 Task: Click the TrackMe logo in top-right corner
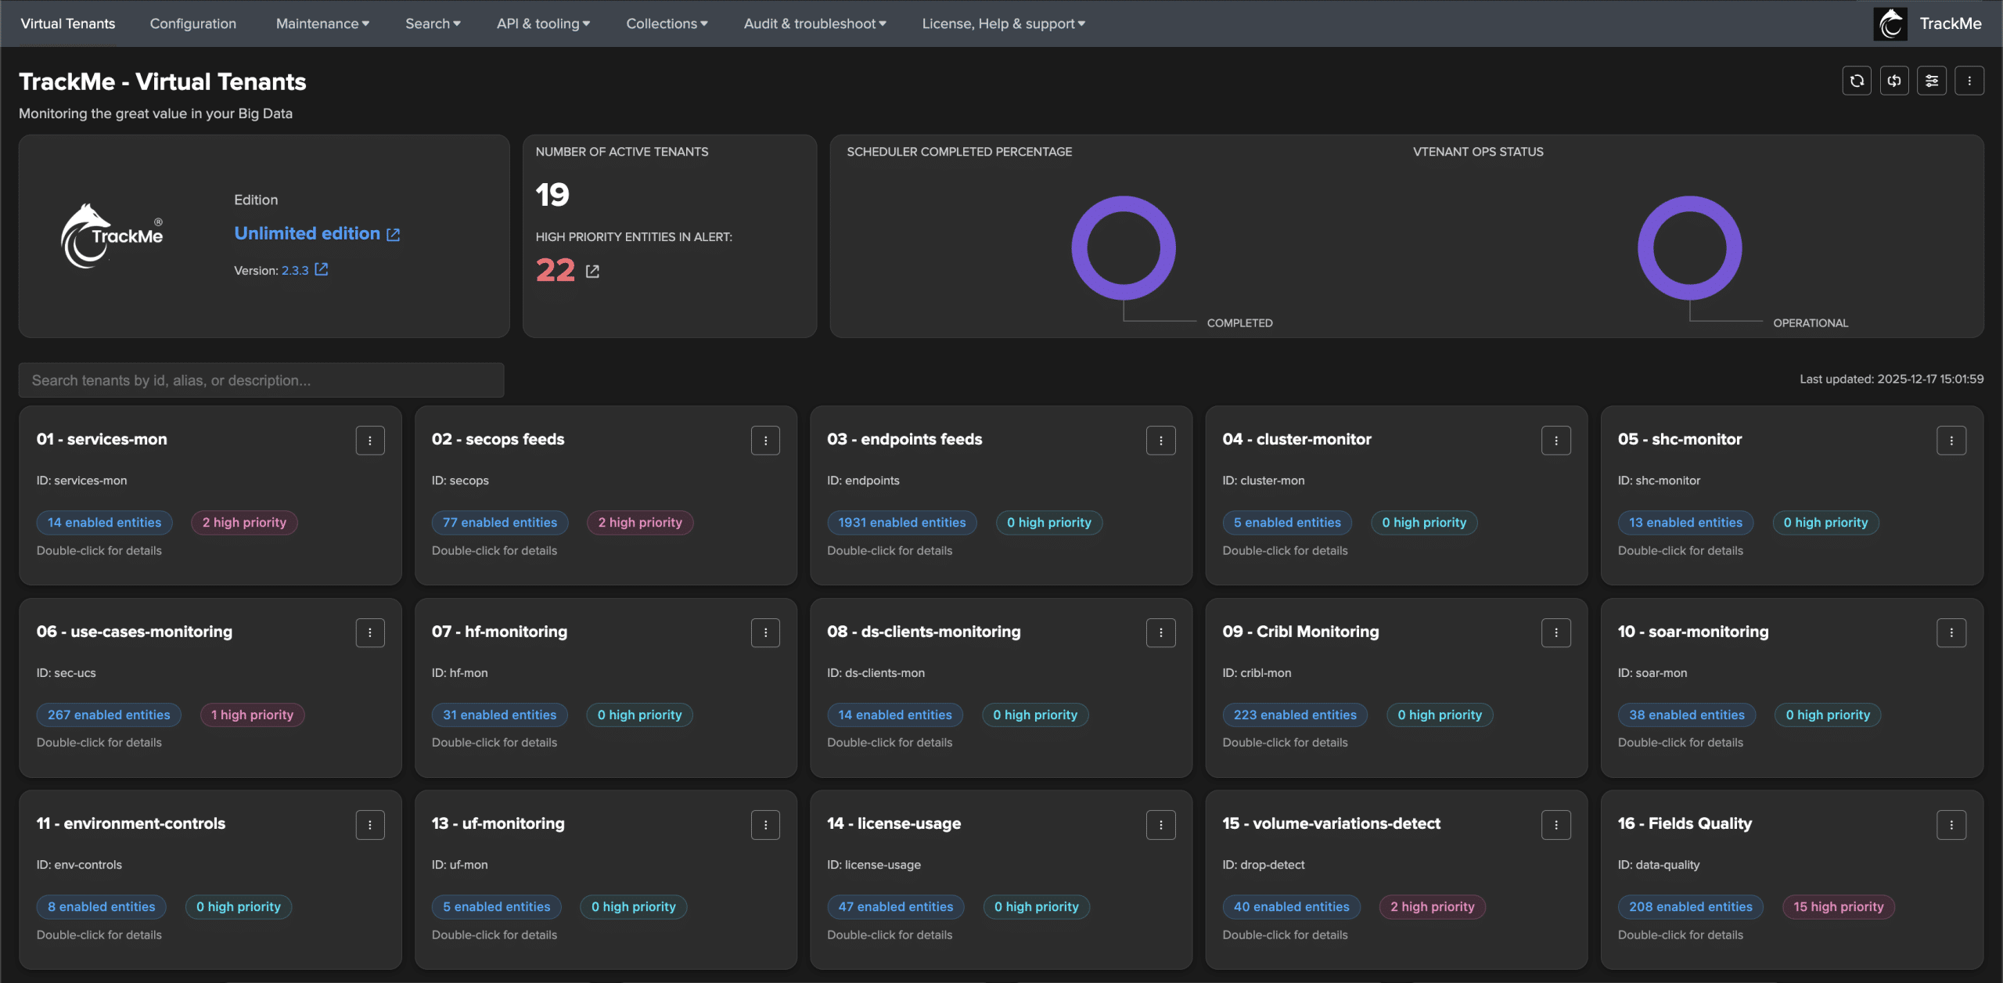pyautogui.click(x=1890, y=23)
